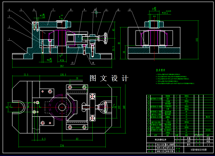Click the 26 slot width dimension
215x156 pixels.
coord(7,107)
